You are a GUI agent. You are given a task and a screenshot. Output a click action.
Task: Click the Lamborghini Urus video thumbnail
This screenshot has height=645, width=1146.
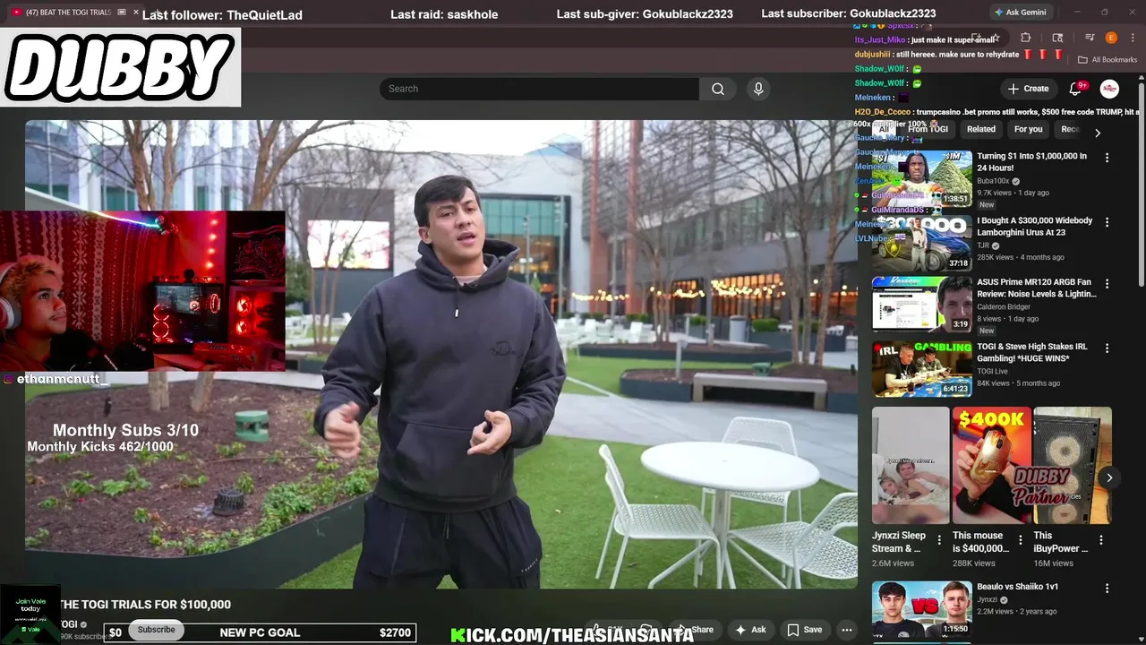(x=921, y=243)
